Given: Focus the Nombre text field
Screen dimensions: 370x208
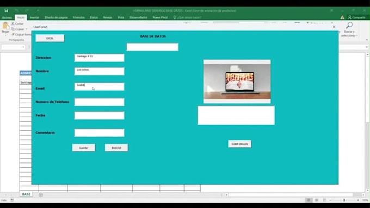Looking at the screenshot, I should [100, 71].
